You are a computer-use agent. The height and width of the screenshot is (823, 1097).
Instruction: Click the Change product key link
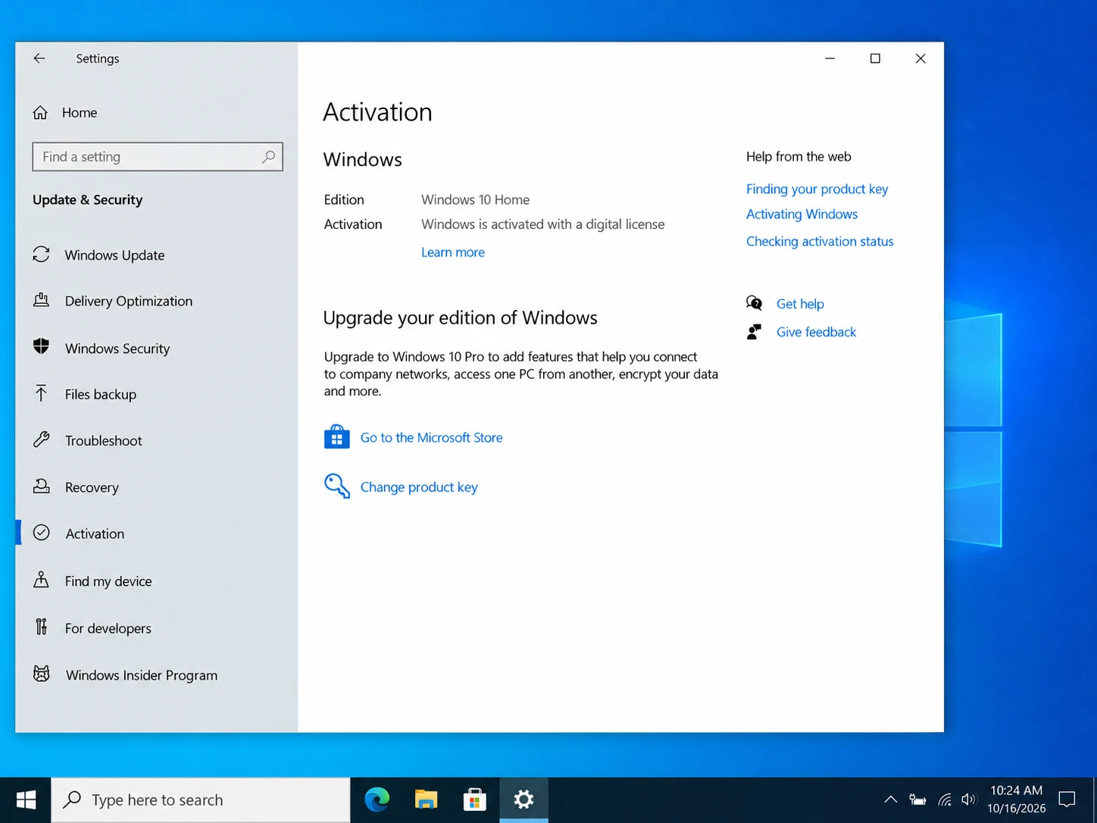click(x=419, y=487)
